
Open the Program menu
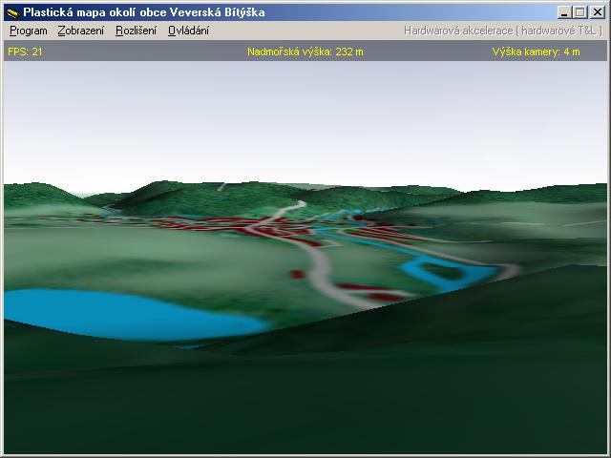click(x=28, y=31)
